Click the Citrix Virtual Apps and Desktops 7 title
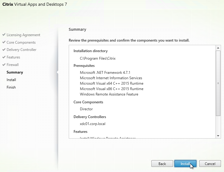224x172 pixels. click(x=35, y=4)
